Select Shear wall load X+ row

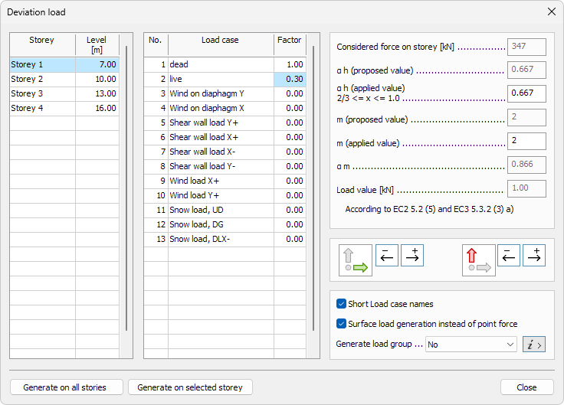pos(225,137)
